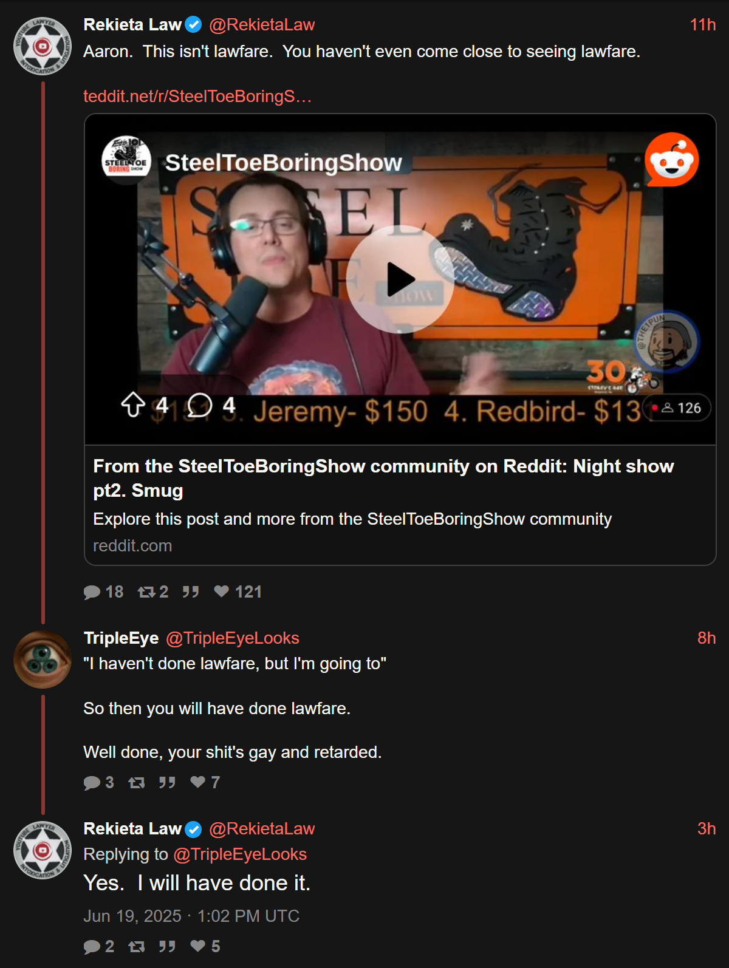Click the Reddit logo on the video preview
729x968 pixels.
(671, 160)
